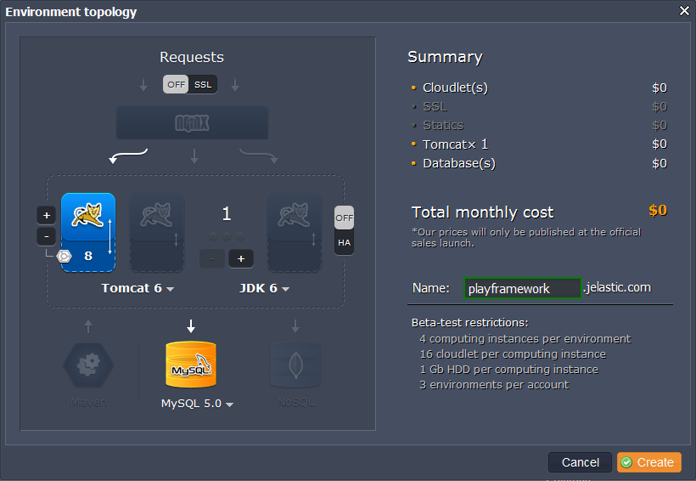Screen dimensions: 696x481
Task: Decrease cloudlets with the left minus button
Action: [46, 236]
